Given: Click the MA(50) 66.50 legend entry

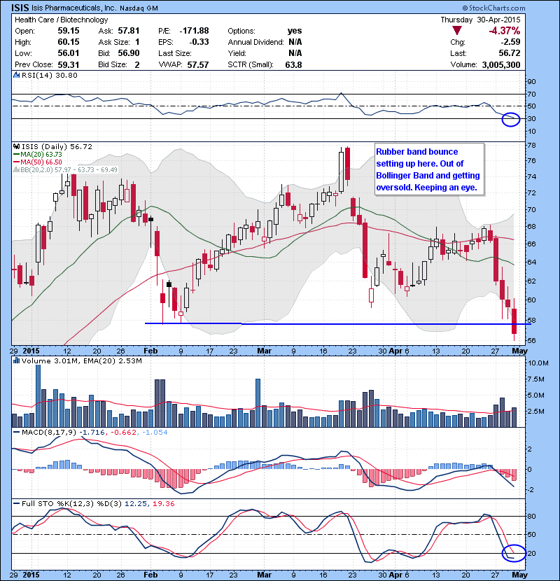Looking at the screenshot, I should coord(38,162).
